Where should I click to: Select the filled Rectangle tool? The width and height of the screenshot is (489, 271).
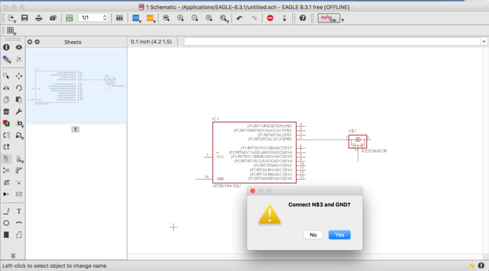[6, 235]
